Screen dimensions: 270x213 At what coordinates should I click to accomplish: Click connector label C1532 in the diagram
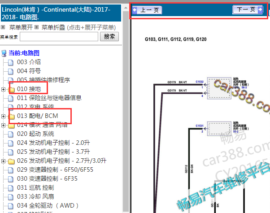click(x=200, y=82)
